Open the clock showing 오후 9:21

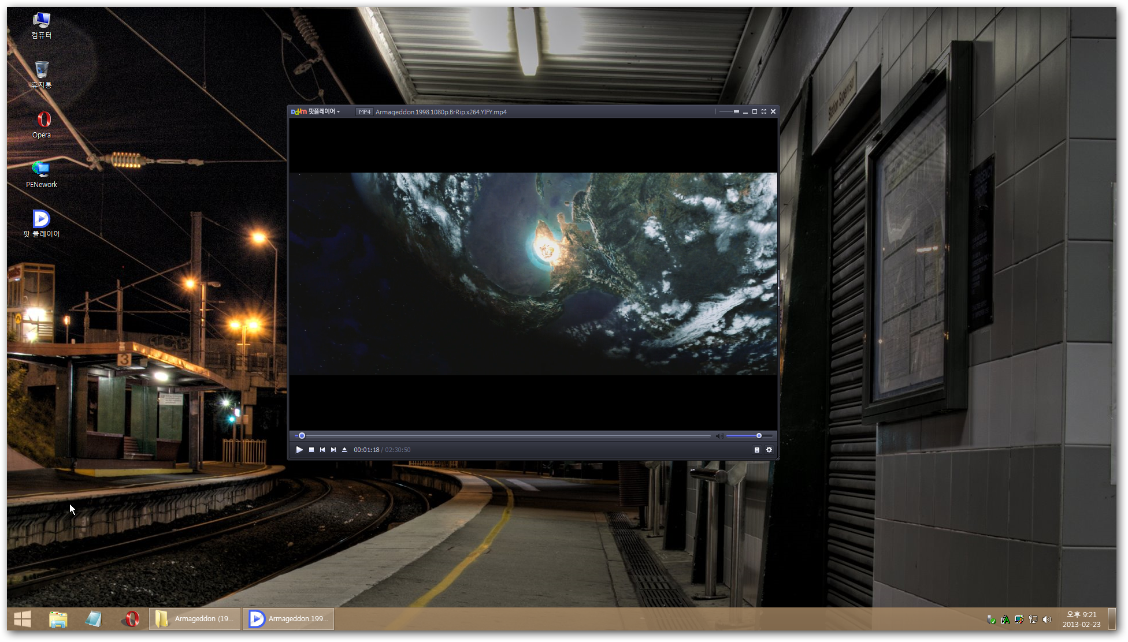pyautogui.click(x=1081, y=619)
